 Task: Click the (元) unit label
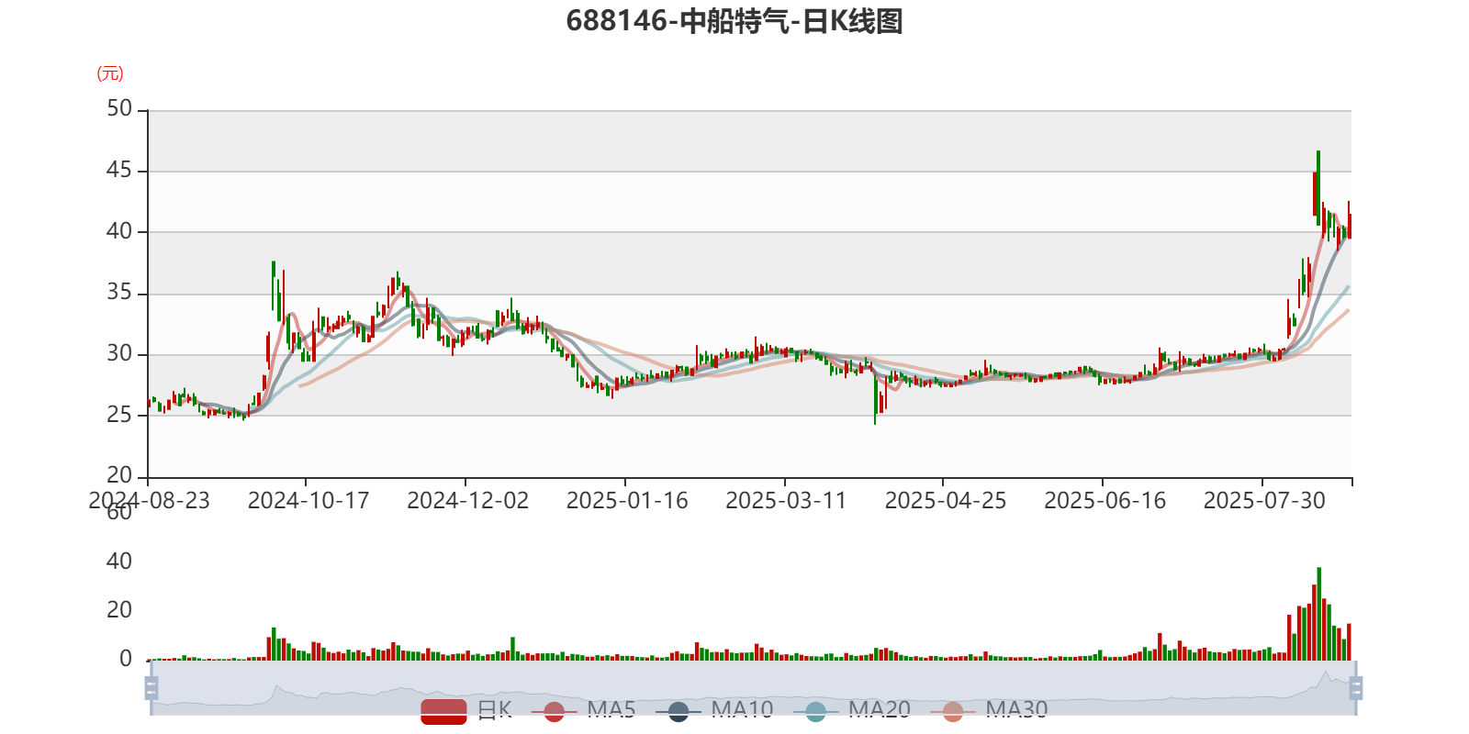tap(110, 73)
